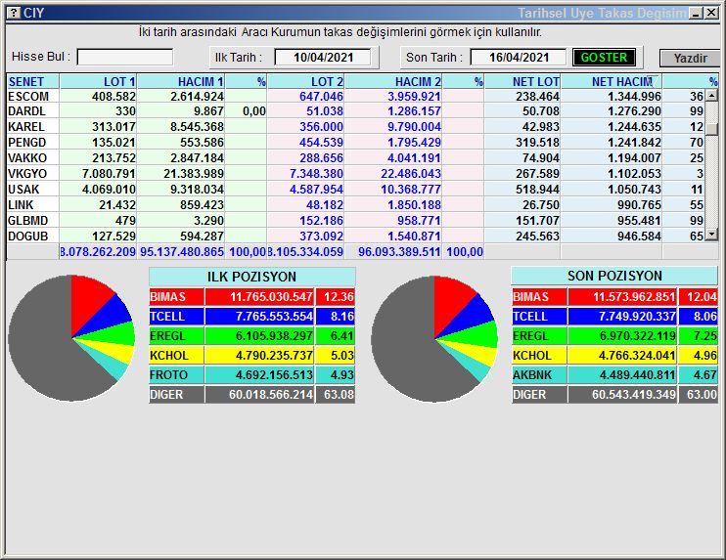Click the right SON POZISYON pie chart
Viewport: 726px width, 560px height.
coord(434,339)
